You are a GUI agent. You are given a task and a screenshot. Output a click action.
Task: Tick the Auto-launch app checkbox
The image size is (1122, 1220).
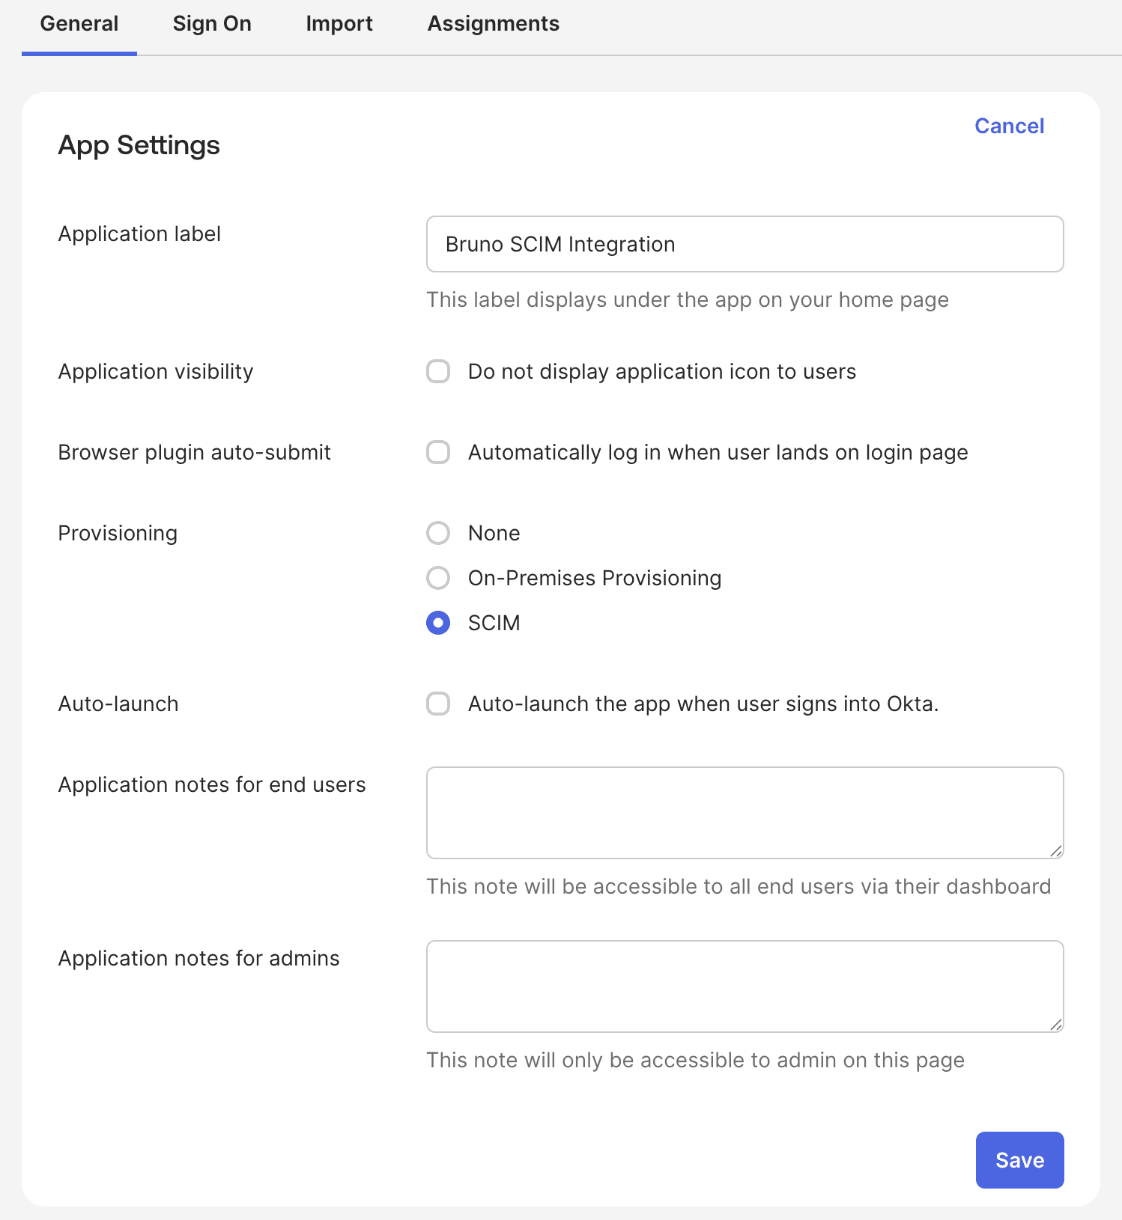pyautogui.click(x=438, y=704)
